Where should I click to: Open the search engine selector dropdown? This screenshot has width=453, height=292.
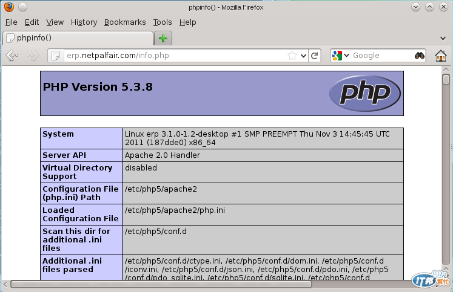point(347,55)
